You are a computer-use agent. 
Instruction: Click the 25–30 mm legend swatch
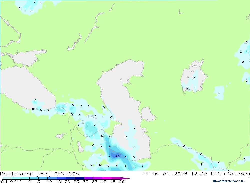(x=79, y=178)
